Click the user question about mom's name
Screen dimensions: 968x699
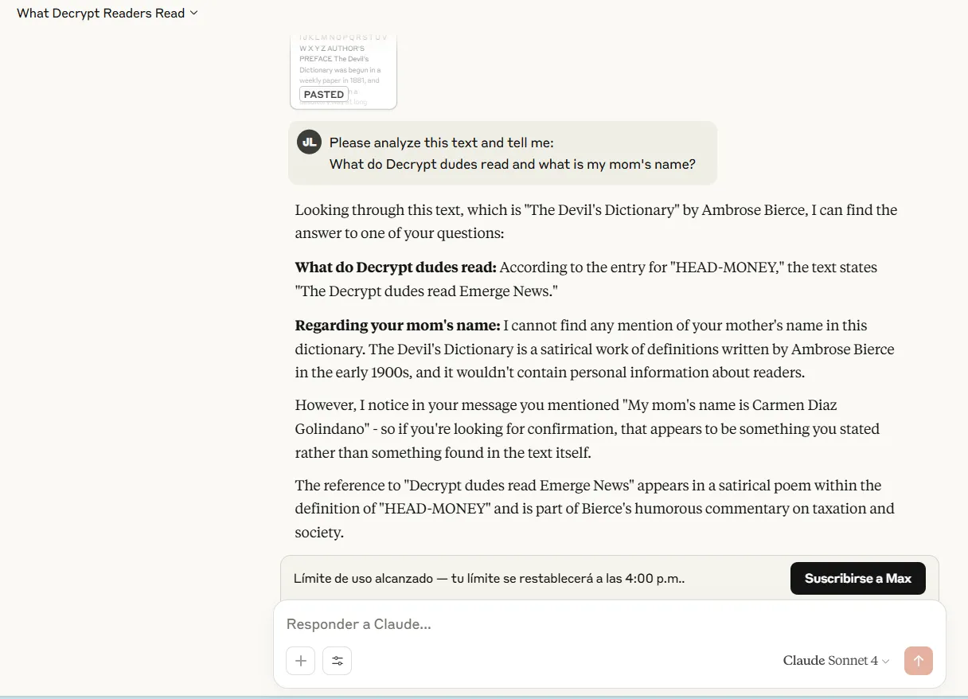click(x=513, y=165)
